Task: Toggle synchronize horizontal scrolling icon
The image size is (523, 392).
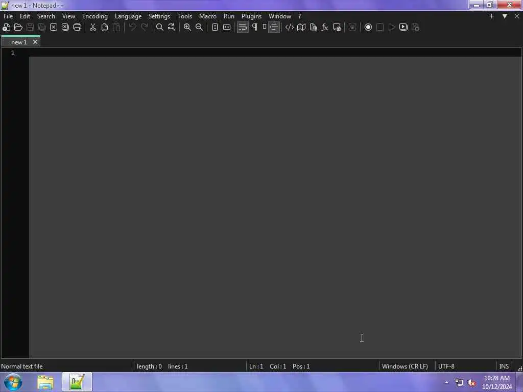Action: pyautogui.click(x=227, y=28)
